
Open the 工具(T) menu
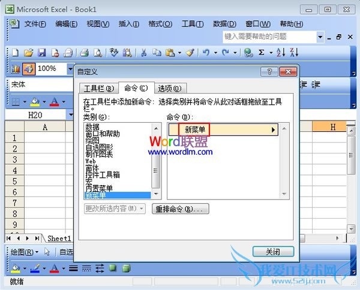(x=193, y=24)
